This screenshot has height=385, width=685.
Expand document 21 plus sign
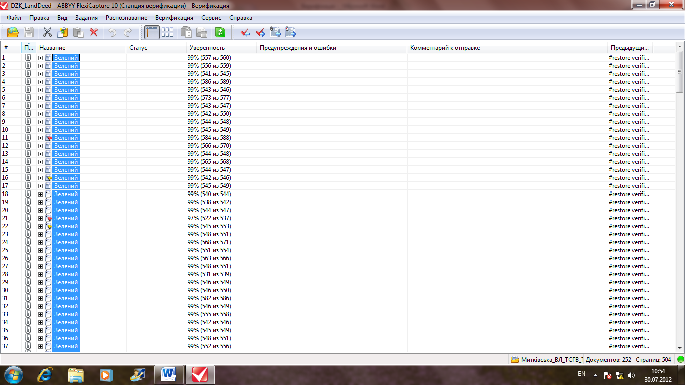[x=41, y=218]
